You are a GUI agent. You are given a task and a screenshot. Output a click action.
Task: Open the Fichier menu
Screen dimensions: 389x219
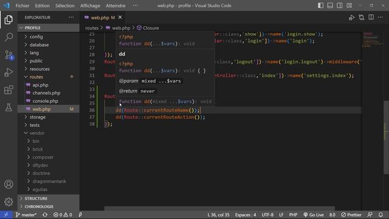22,5
